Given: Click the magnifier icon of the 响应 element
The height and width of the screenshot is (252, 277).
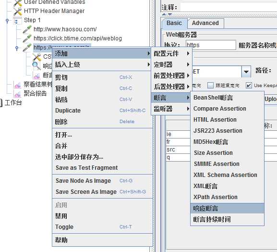Looking at the screenshot, I should click(x=36, y=66).
